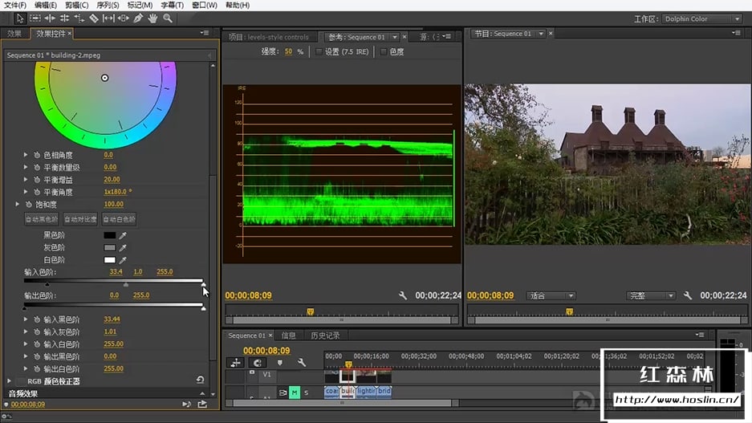Click the building clip on timeline audio track
The width and height of the screenshot is (752, 423).
tap(348, 392)
